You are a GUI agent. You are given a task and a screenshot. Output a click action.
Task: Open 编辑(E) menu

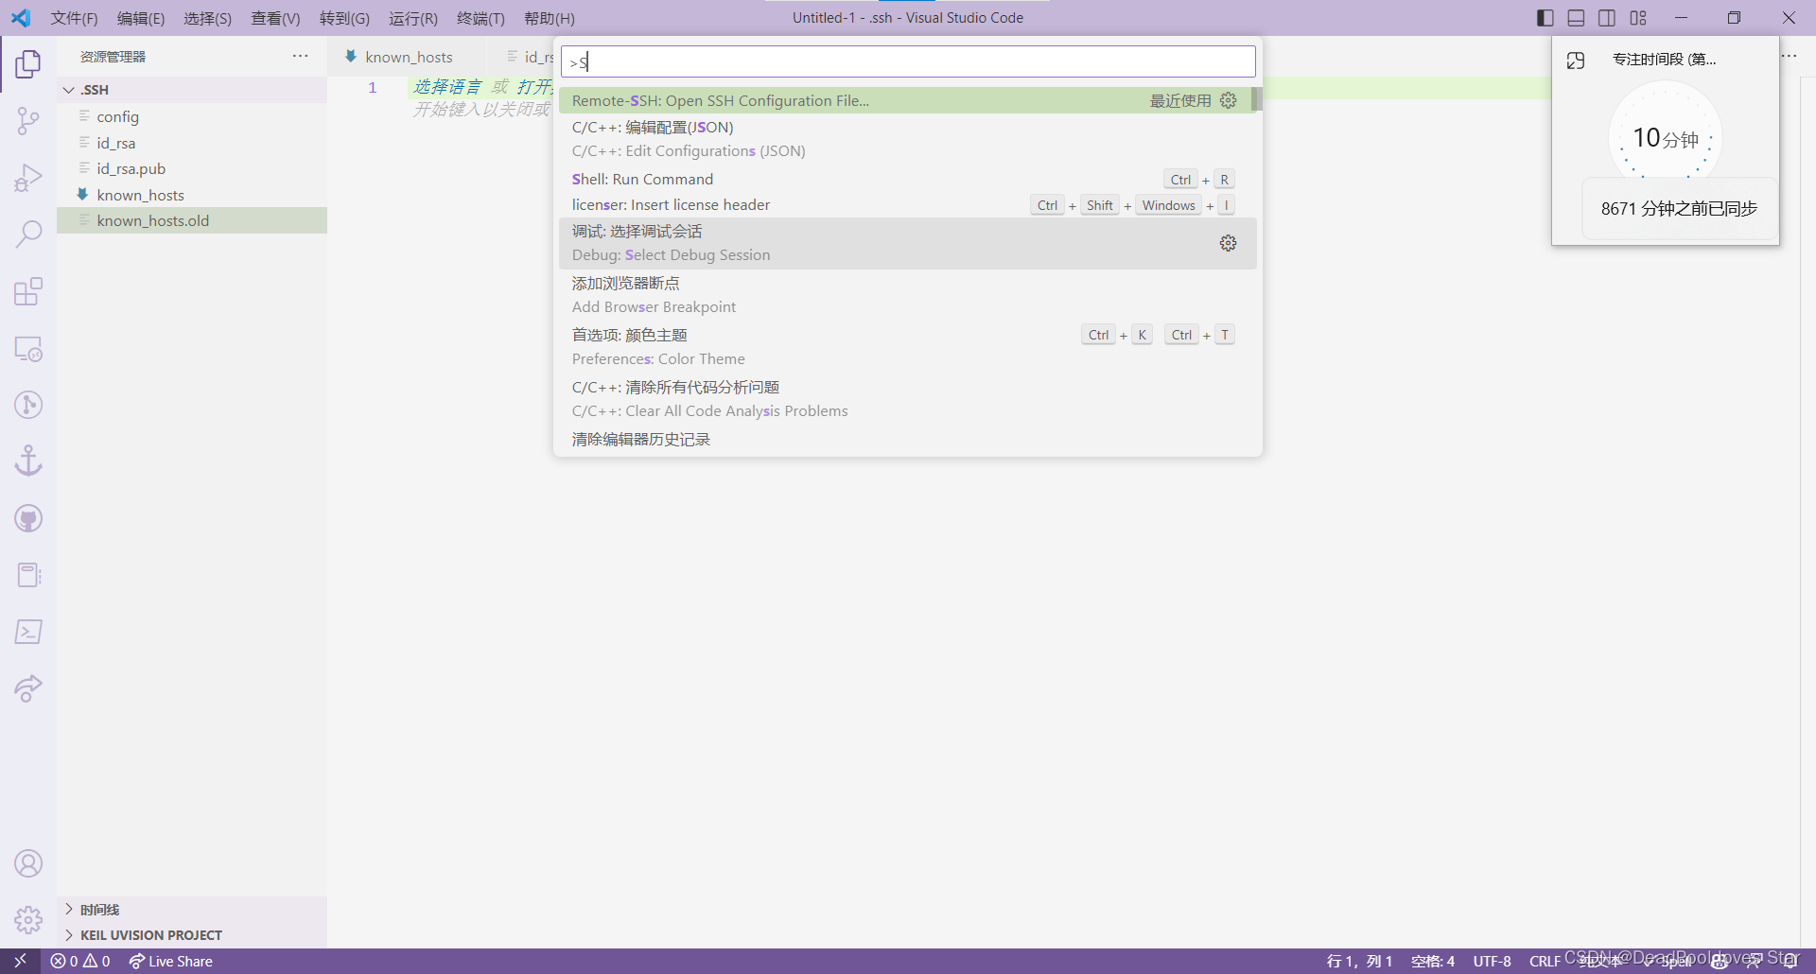pos(141,18)
